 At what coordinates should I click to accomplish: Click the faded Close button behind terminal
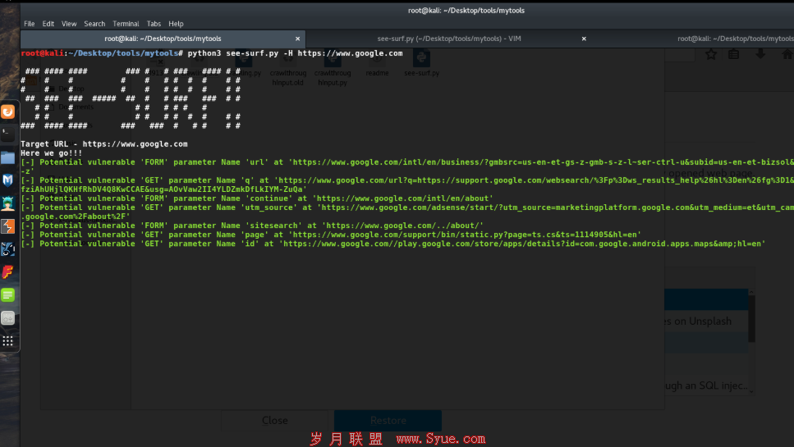[x=274, y=420]
